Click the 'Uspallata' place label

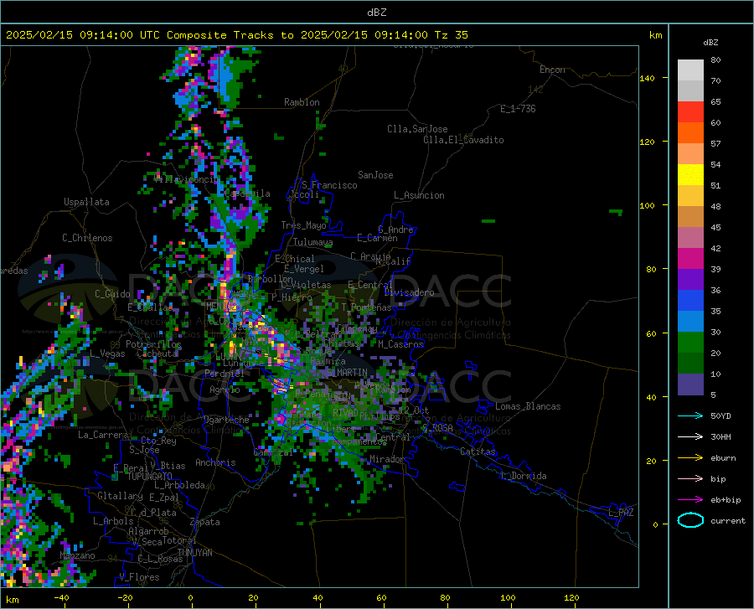[86, 203]
